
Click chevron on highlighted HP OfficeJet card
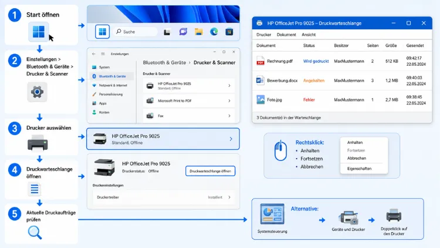(x=231, y=139)
